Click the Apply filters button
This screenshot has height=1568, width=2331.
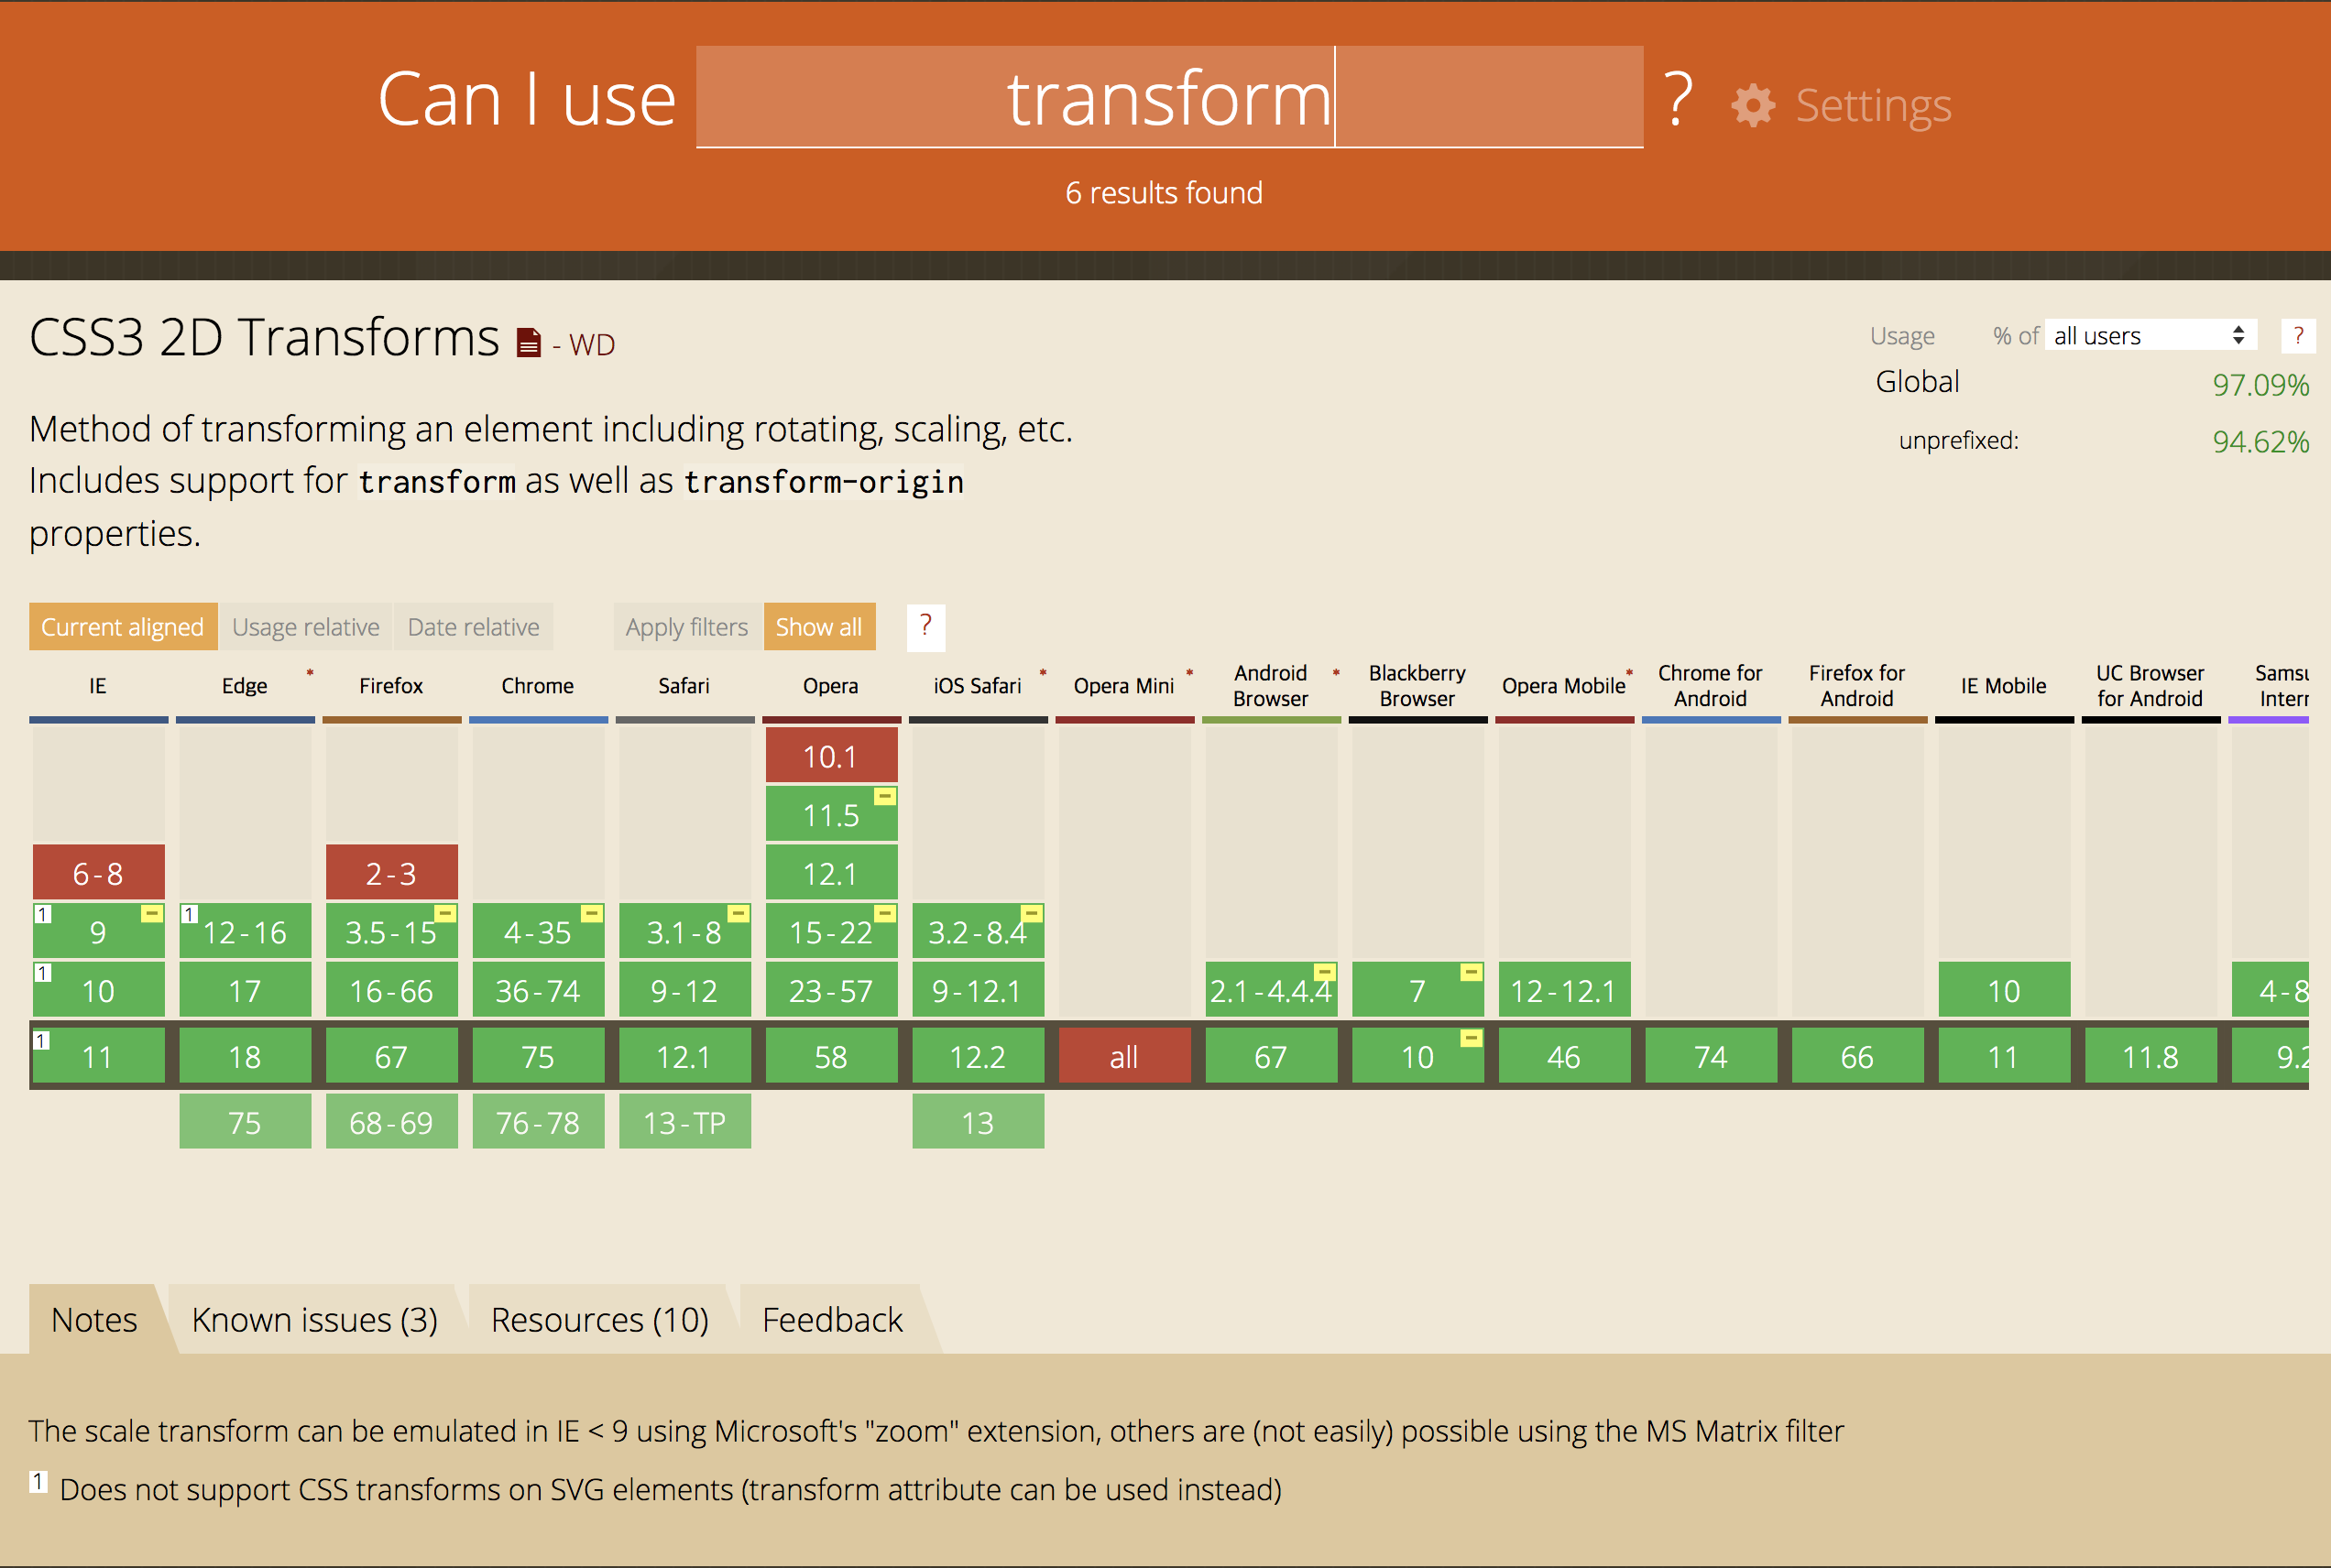[686, 627]
